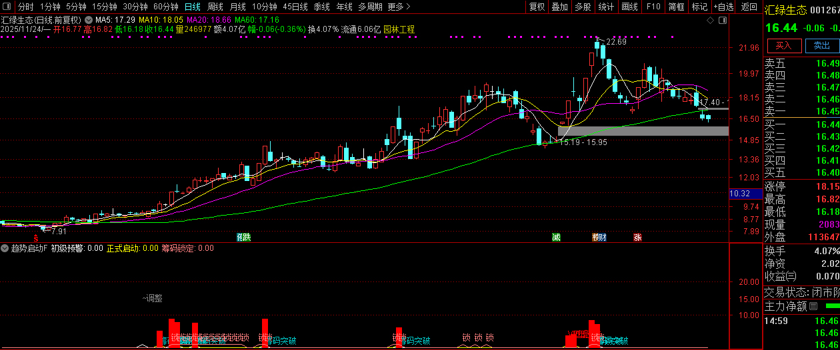Viewport: 840px width, 350px height.
Task: Select the 日线 period tab
Action: click(x=192, y=7)
